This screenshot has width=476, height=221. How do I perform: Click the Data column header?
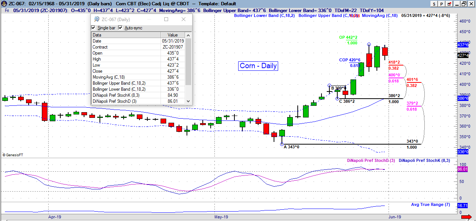126,35
